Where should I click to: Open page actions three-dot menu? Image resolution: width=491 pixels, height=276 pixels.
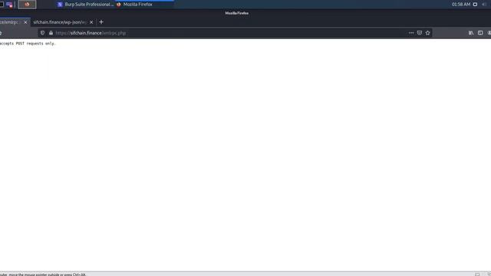tap(411, 33)
